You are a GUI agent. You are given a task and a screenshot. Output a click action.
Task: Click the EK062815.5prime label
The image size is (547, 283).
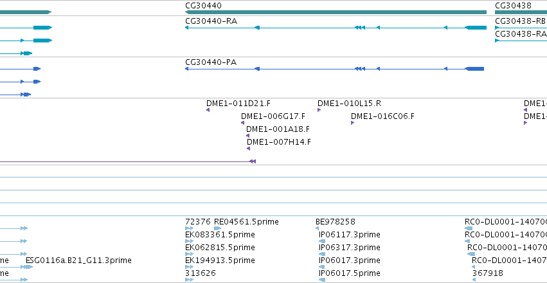tap(220, 248)
